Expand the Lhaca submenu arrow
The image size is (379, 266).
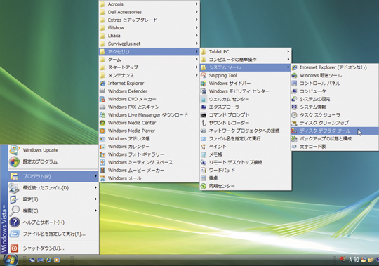click(x=197, y=36)
